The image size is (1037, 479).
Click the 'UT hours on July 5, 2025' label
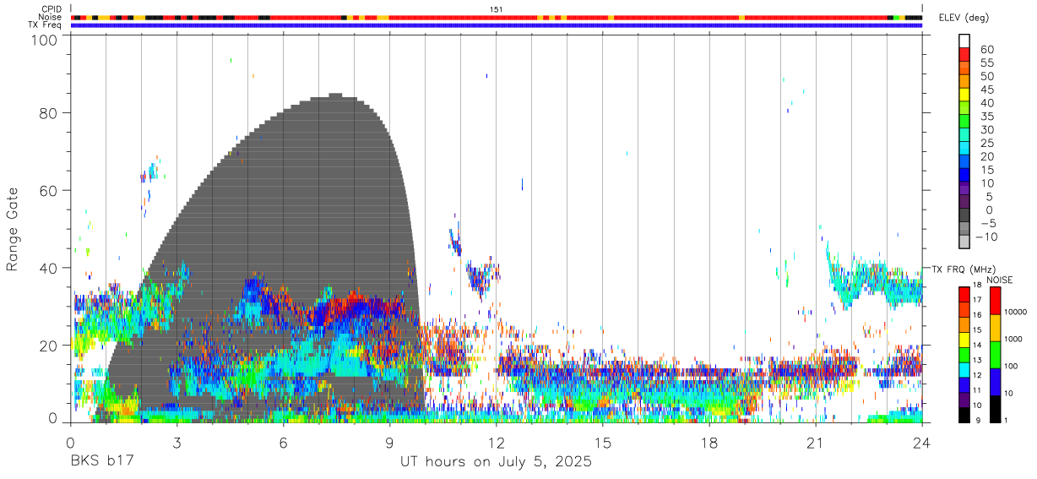(x=496, y=462)
